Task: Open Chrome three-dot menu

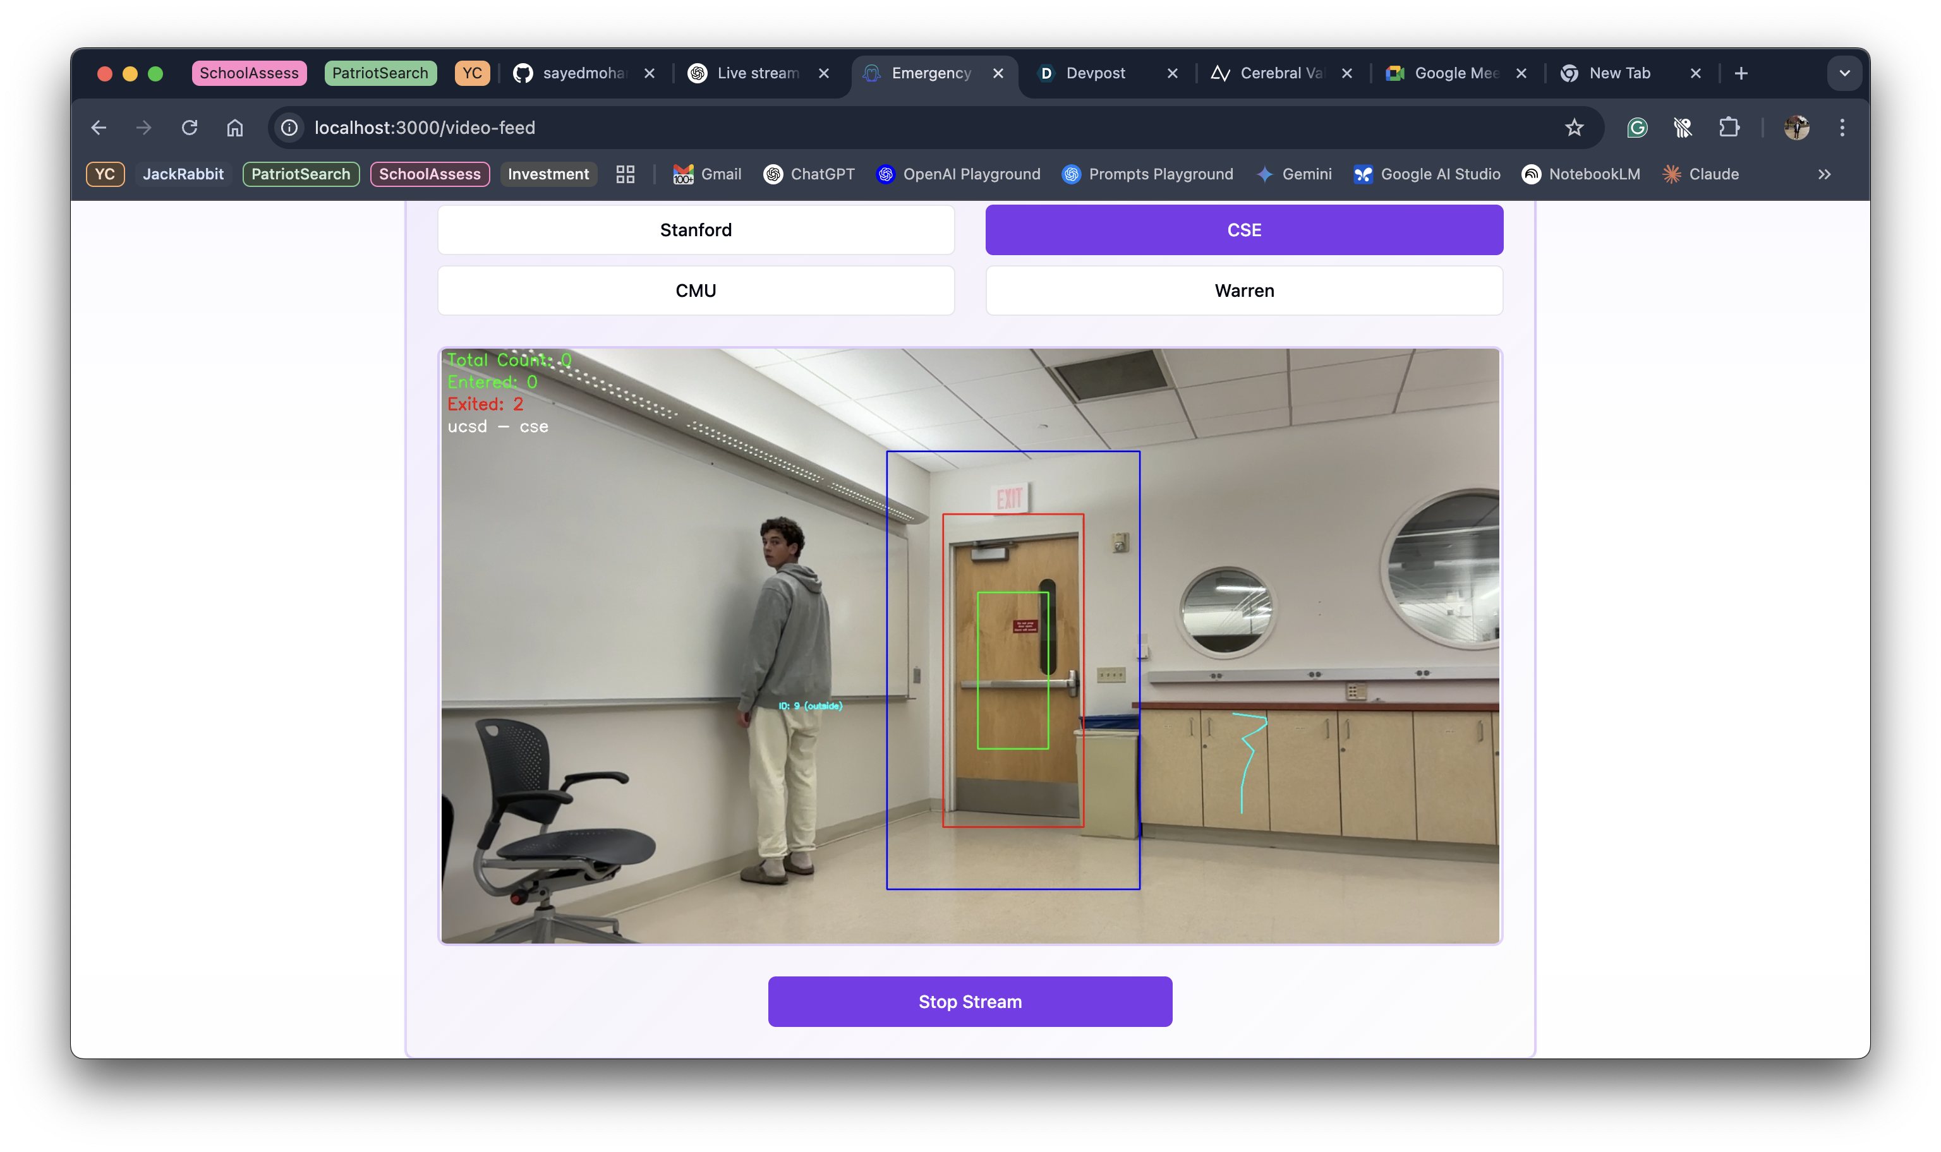Action: (x=1842, y=128)
